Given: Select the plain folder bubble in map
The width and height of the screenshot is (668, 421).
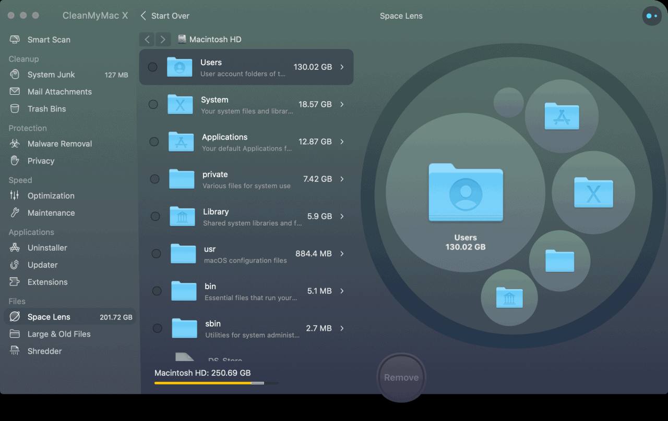Looking at the screenshot, I should click(559, 261).
